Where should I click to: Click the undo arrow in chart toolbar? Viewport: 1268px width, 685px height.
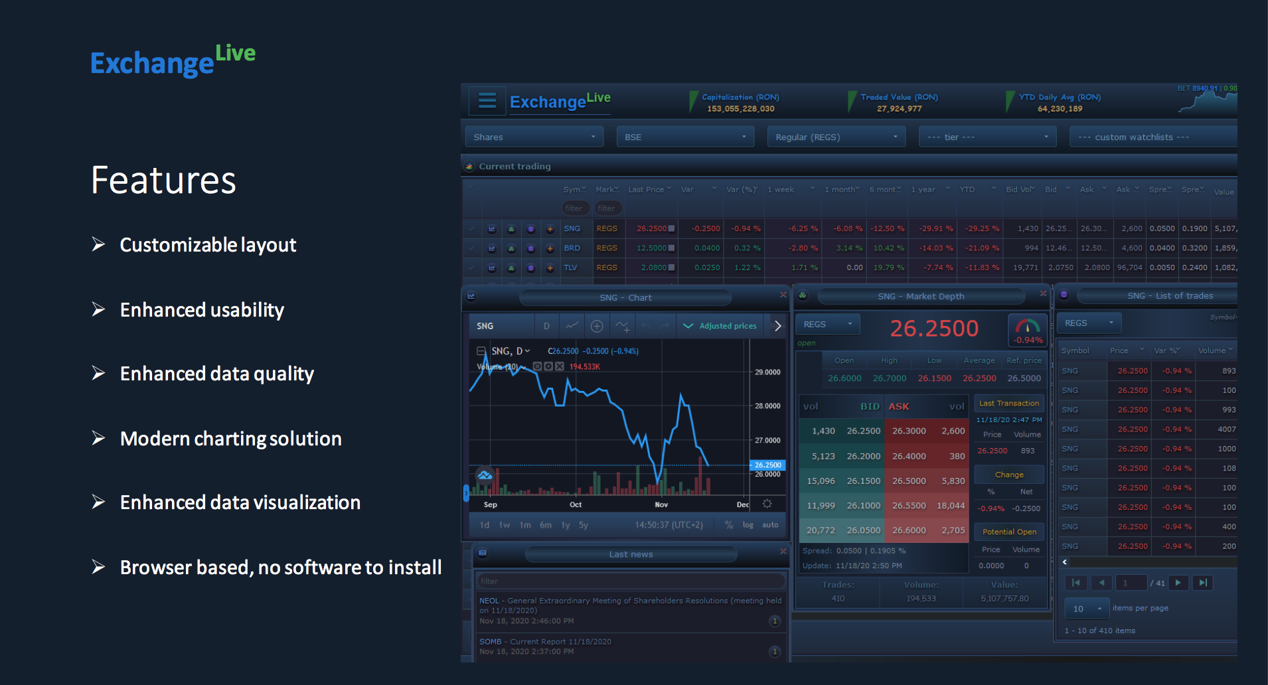click(646, 326)
